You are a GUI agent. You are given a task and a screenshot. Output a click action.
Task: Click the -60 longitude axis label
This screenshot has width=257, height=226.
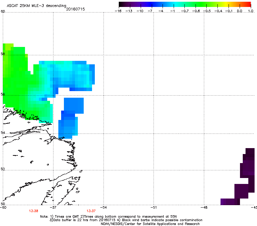(x=3, y=207)
